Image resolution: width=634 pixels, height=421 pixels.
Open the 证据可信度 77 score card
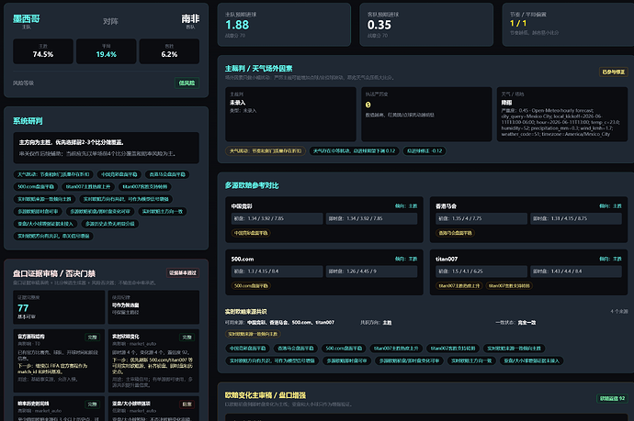59,306
